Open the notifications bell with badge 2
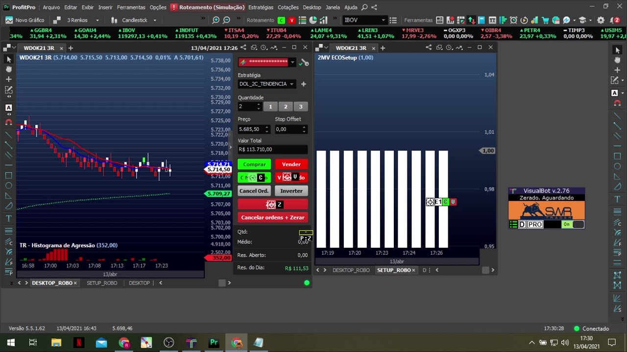Viewport: 627px width, 352px height. (x=616, y=20)
